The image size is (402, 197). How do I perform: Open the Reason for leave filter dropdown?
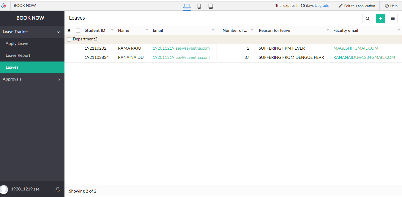pyautogui.click(x=327, y=30)
